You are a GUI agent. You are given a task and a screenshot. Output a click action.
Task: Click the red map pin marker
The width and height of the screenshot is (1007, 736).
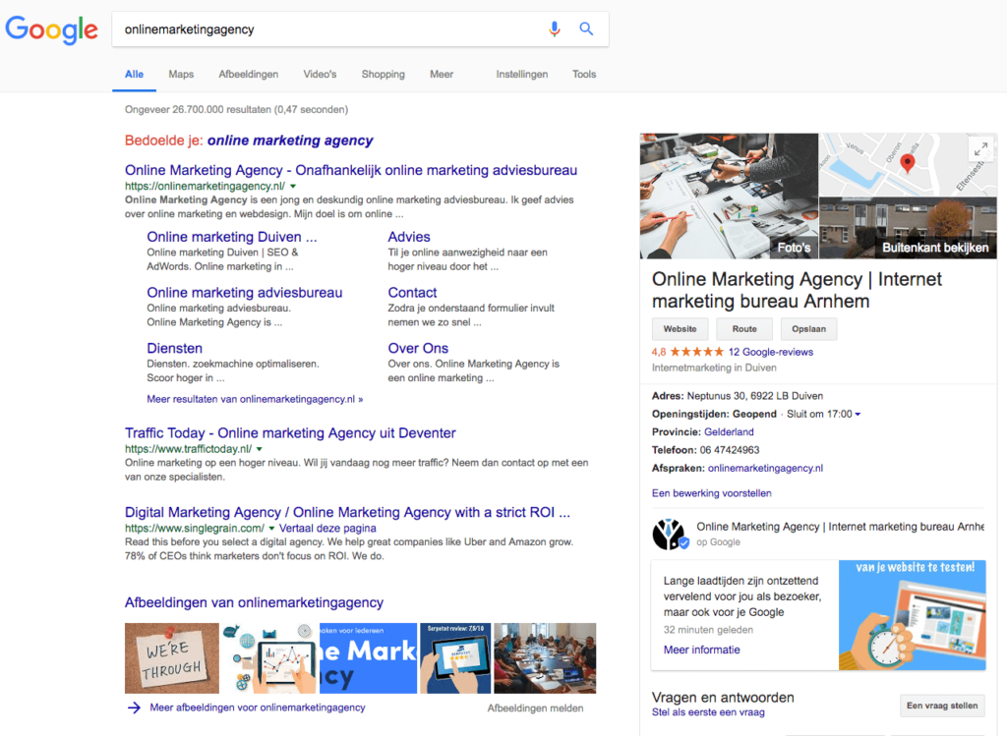909,163
